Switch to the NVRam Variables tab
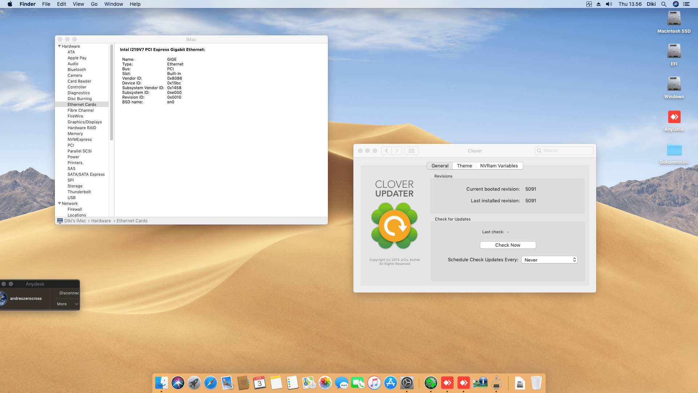The width and height of the screenshot is (698, 393). pyautogui.click(x=499, y=166)
